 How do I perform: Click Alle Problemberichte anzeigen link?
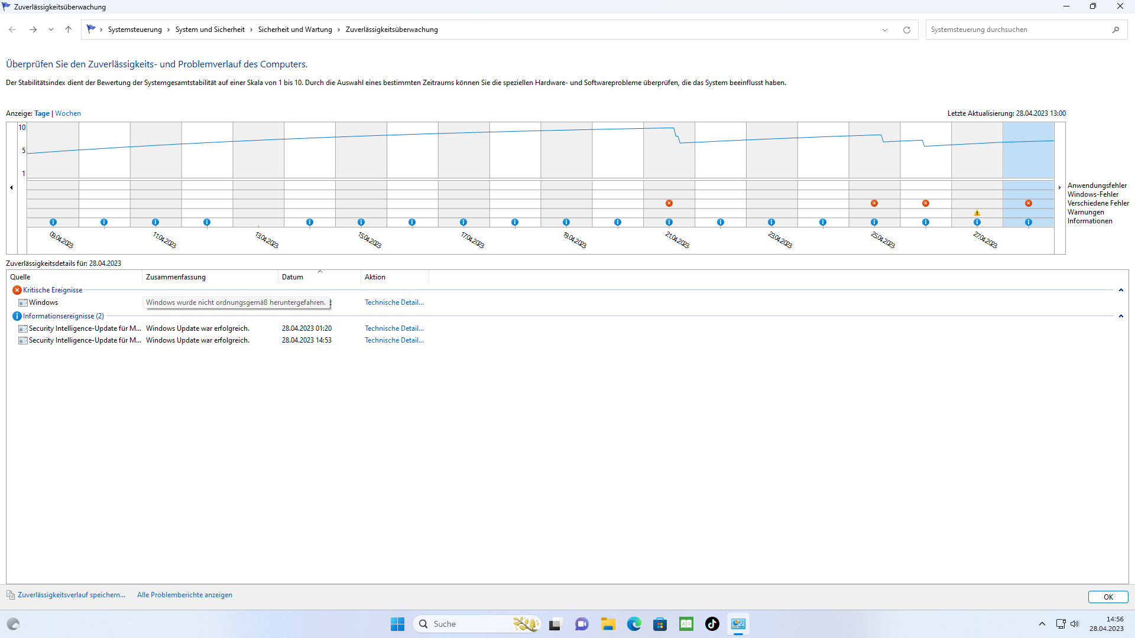[x=184, y=595]
